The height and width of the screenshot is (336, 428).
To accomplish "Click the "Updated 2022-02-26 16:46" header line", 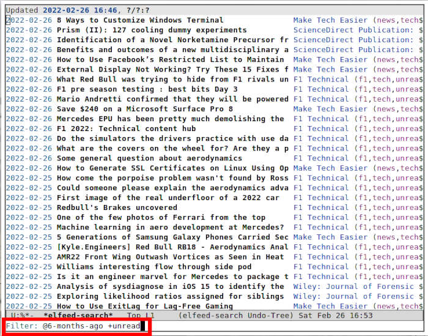I will coord(214,10).
